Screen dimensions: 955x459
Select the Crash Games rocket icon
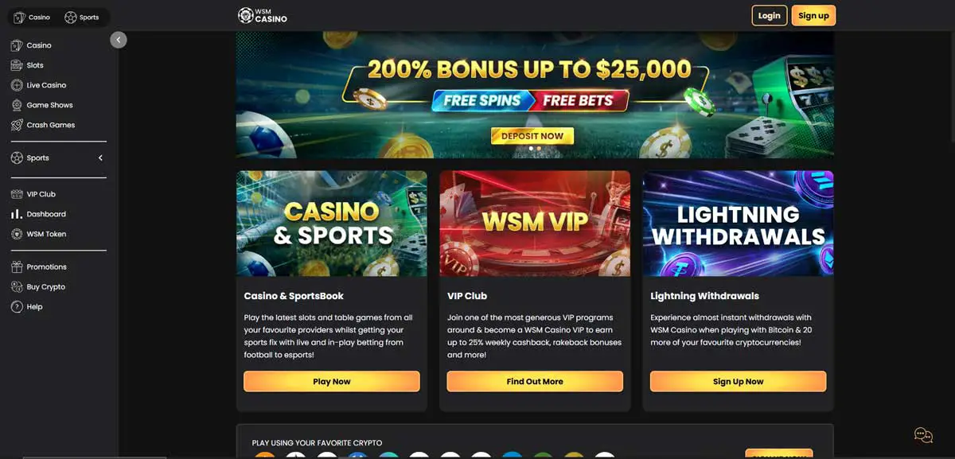click(17, 125)
